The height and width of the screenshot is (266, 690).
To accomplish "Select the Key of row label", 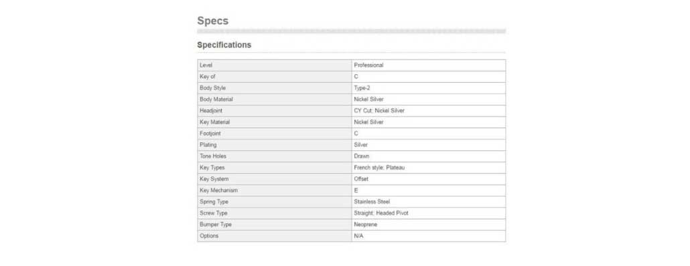I will 275,76.
